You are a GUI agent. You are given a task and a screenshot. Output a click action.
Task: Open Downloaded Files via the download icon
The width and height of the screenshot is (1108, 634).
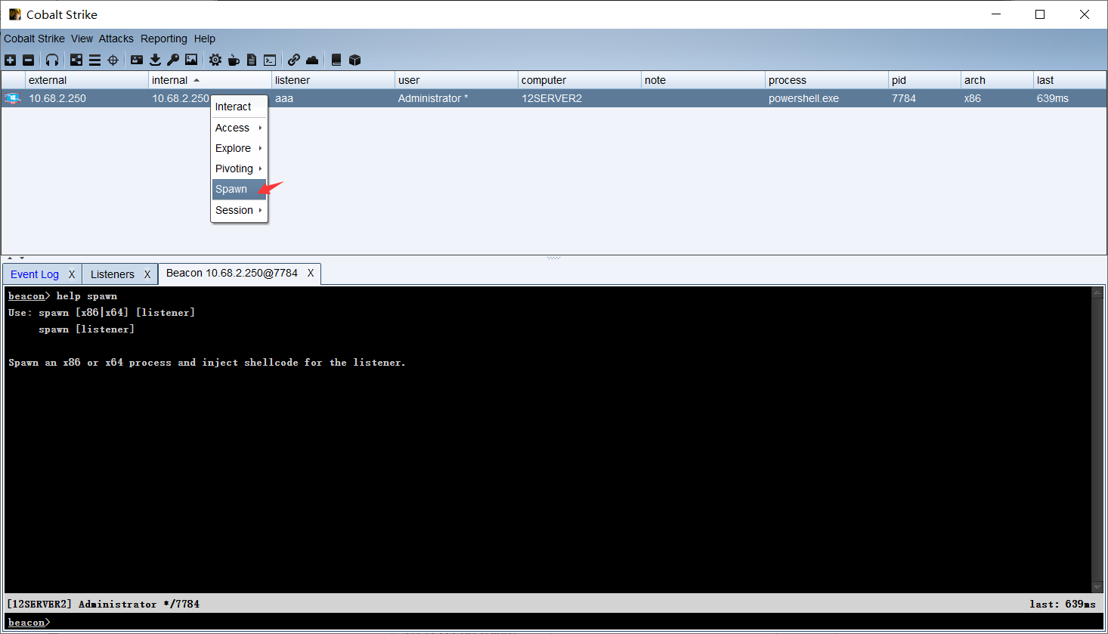pos(155,60)
